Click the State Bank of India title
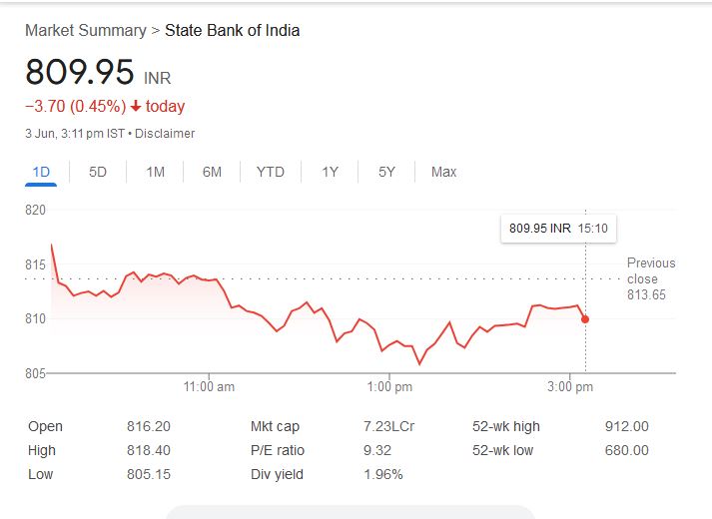Viewport: 712px width, 519px height. (232, 30)
